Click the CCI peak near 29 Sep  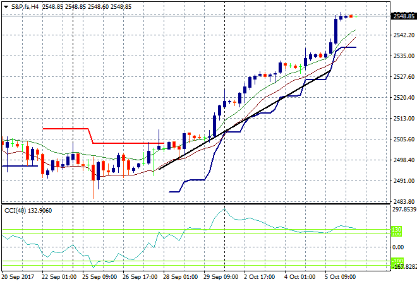pyautogui.click(x=224, y=210)
